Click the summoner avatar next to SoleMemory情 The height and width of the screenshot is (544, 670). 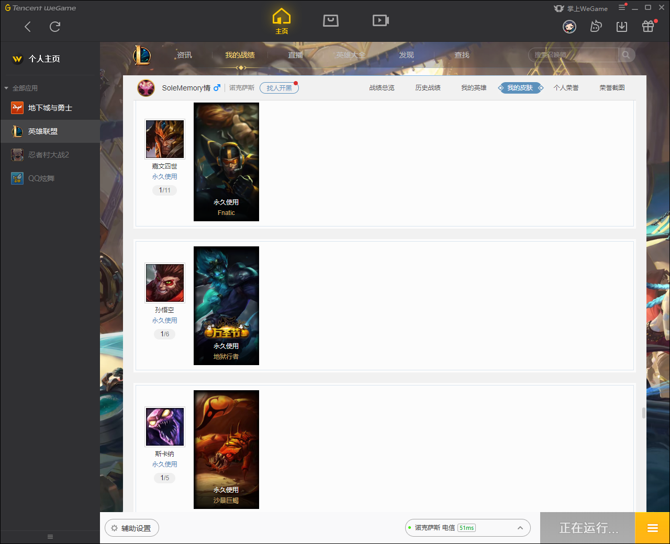pos(146,88)
